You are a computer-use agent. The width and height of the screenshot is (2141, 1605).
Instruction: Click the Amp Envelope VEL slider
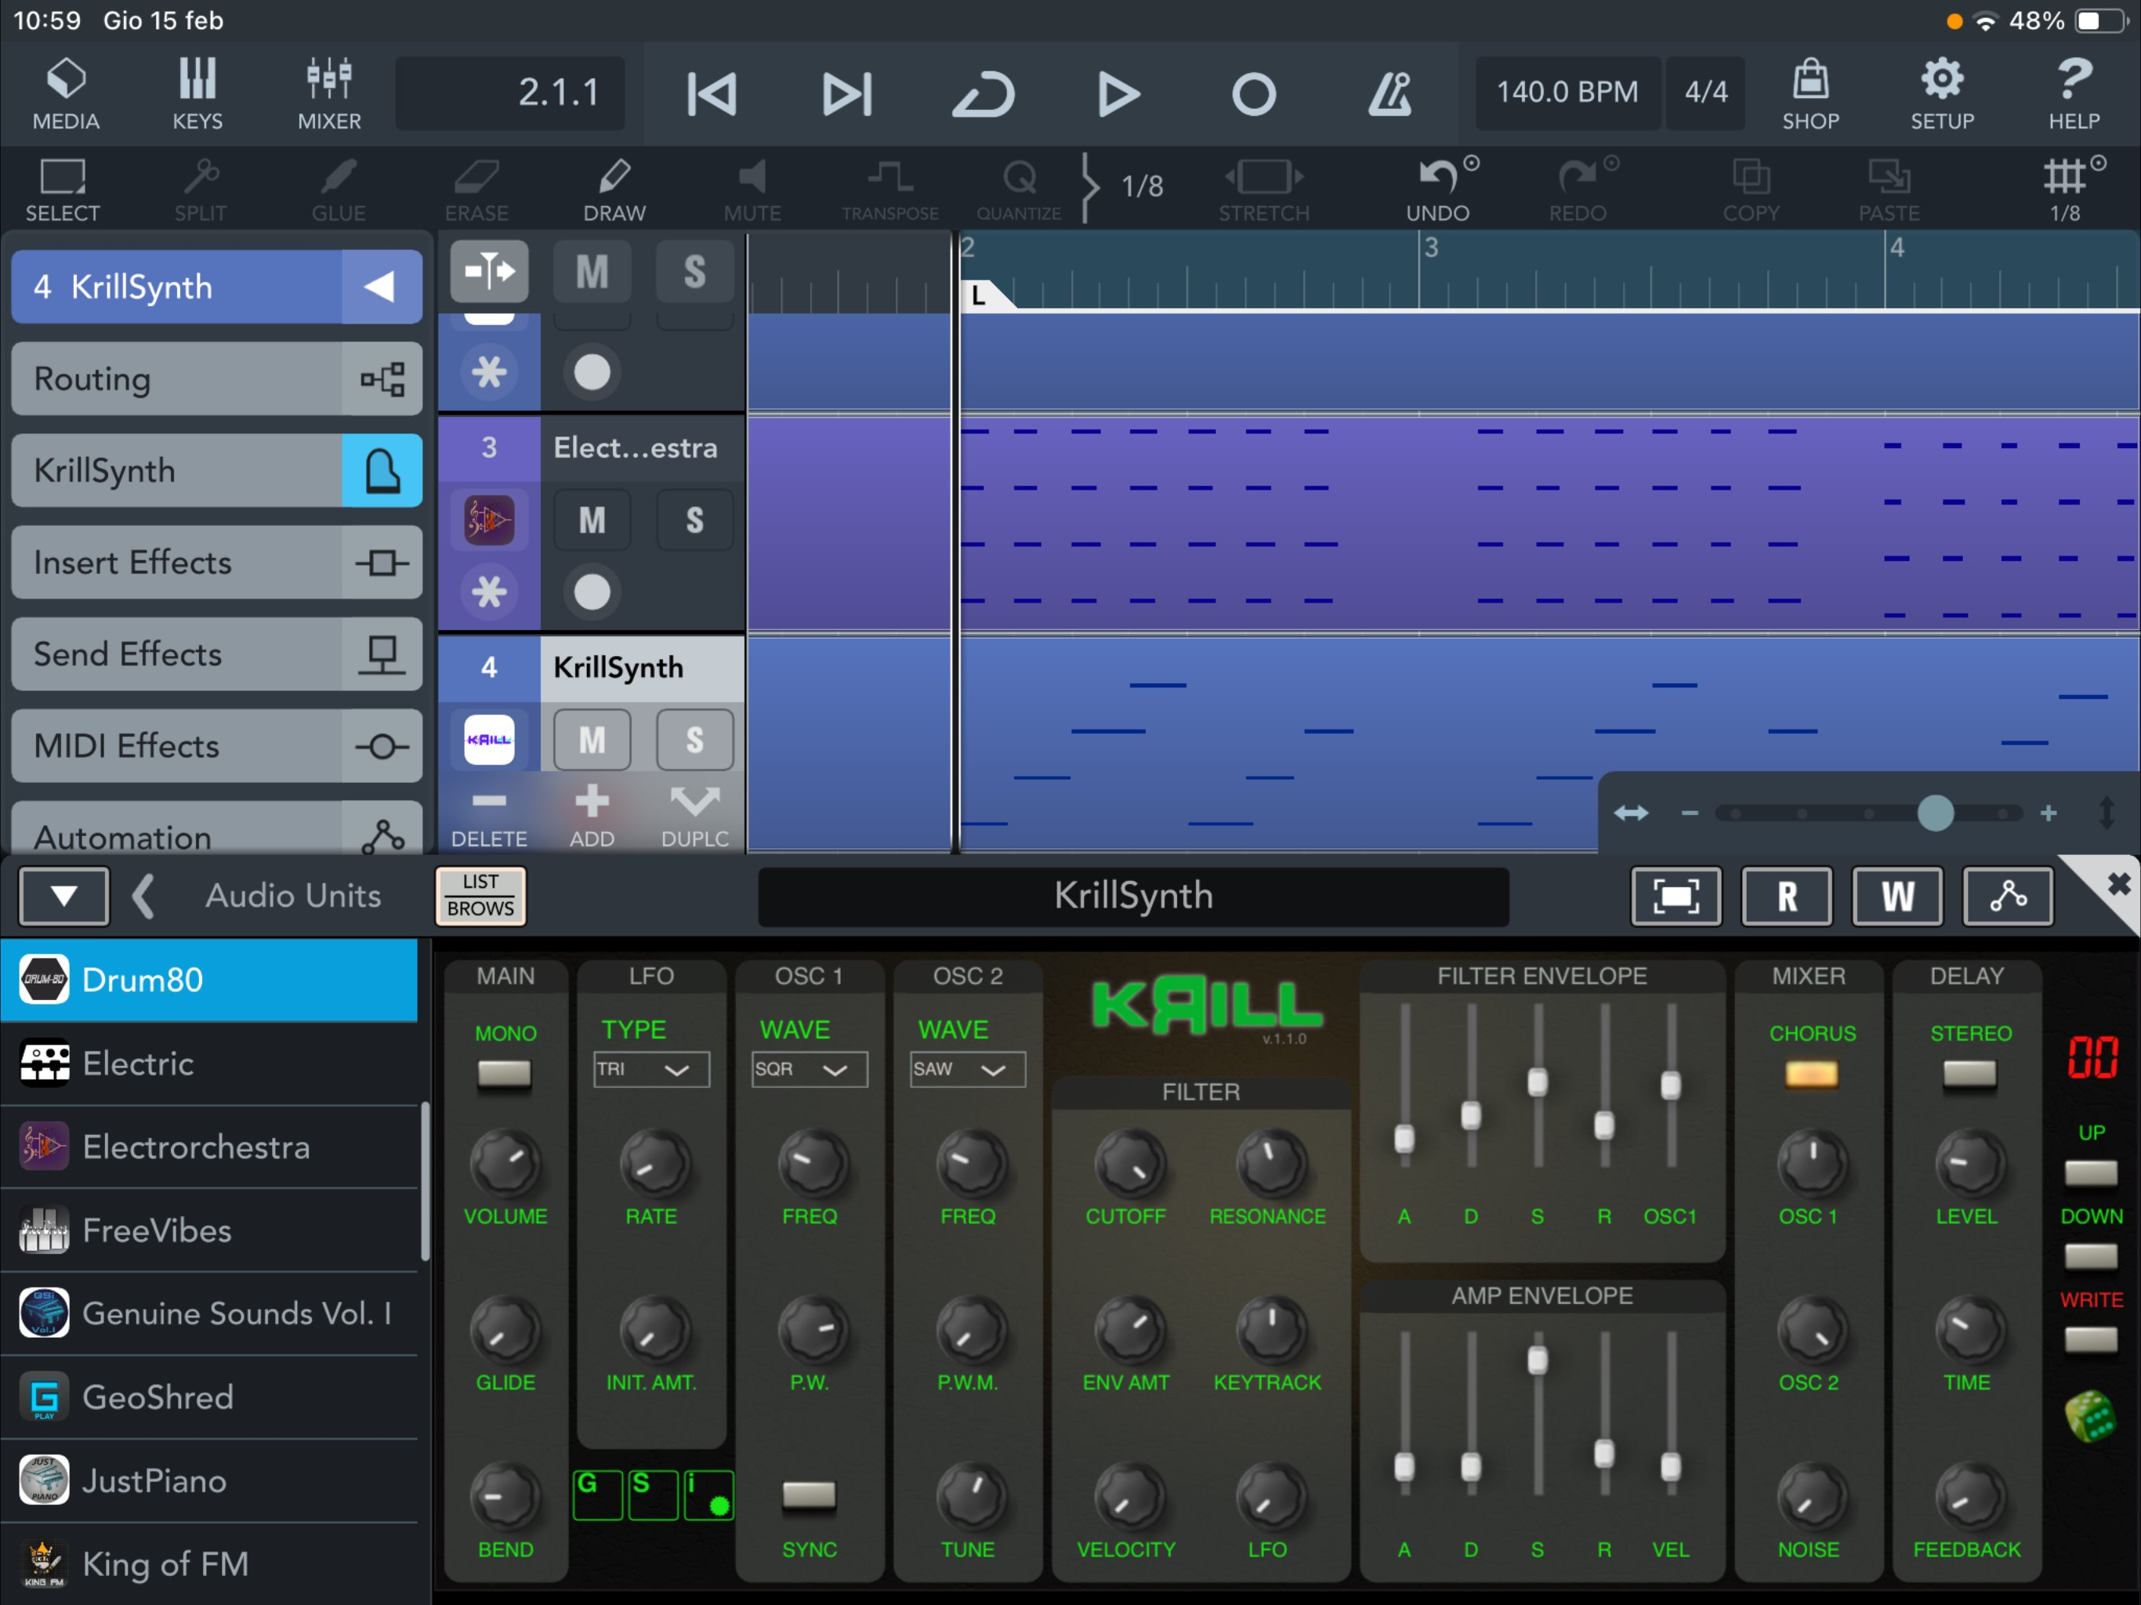1671,1468
